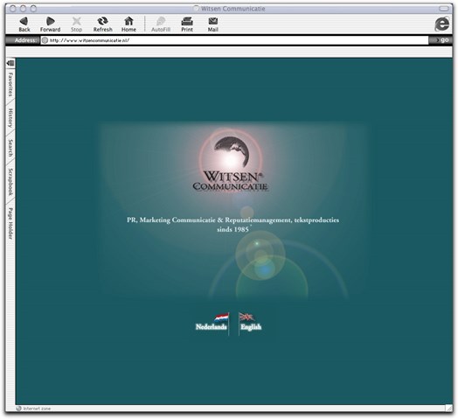Open the Scrapbook side tab
Viewport: 458px width, 419px height.
coord(10,182)
